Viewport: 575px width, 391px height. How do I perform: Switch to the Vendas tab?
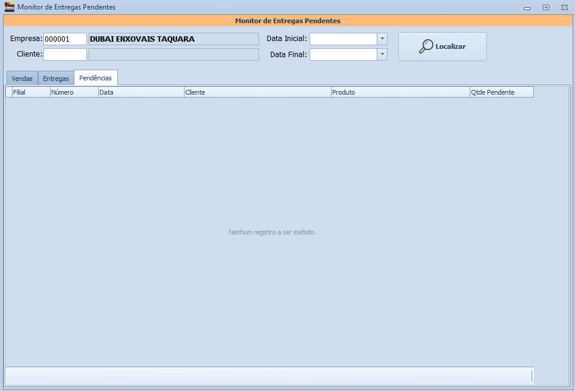coord(22,79)
